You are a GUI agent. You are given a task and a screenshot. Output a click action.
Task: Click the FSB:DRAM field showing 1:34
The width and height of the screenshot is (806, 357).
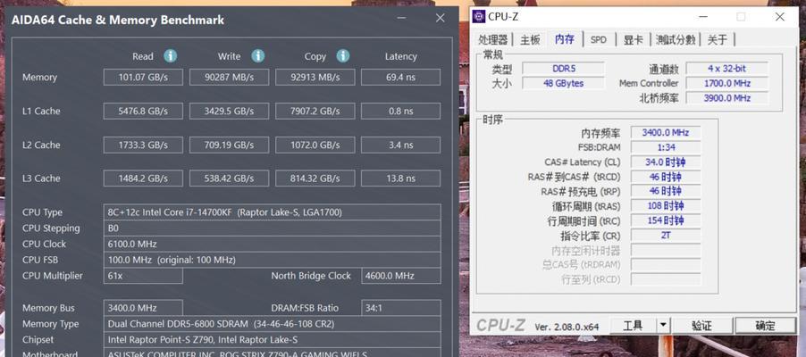(x=665, y=147)
